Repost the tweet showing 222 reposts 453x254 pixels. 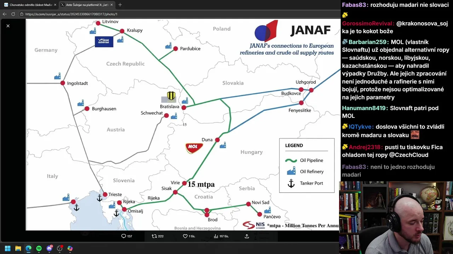pos(157,236)
